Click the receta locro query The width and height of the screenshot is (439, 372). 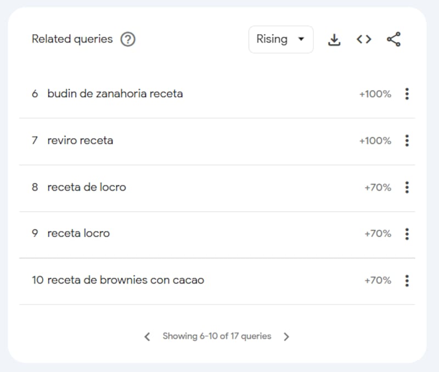click(78, 233)
